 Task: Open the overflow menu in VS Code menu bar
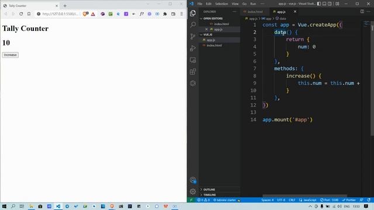click(x=262, y=4)
